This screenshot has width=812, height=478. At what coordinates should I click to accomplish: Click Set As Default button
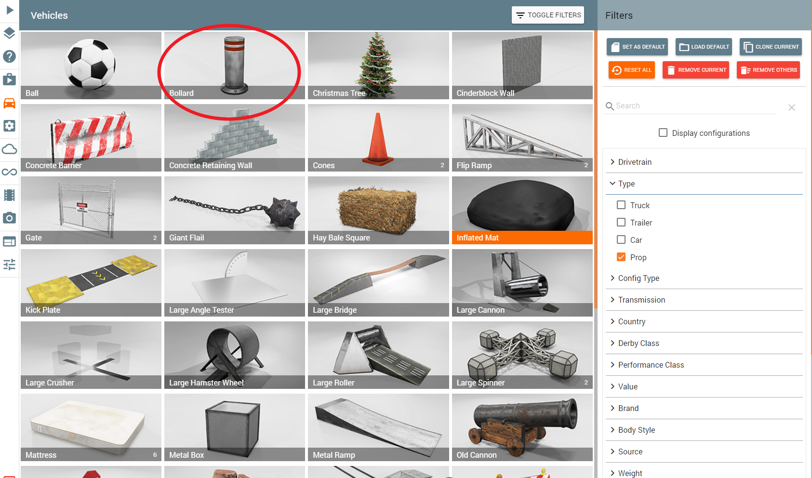[x=637, y=47]
